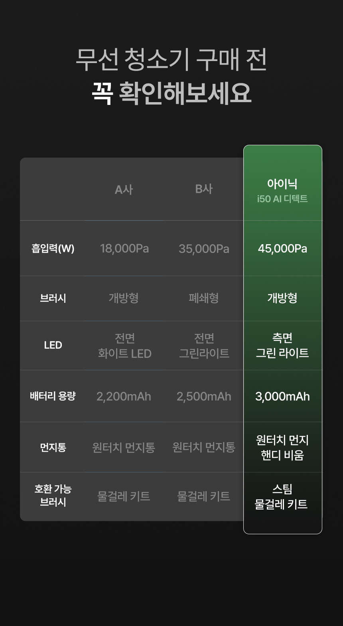Click the 호환 가능 브러시 row label
This screenshot has height=626, width=343.
(53, 495)
